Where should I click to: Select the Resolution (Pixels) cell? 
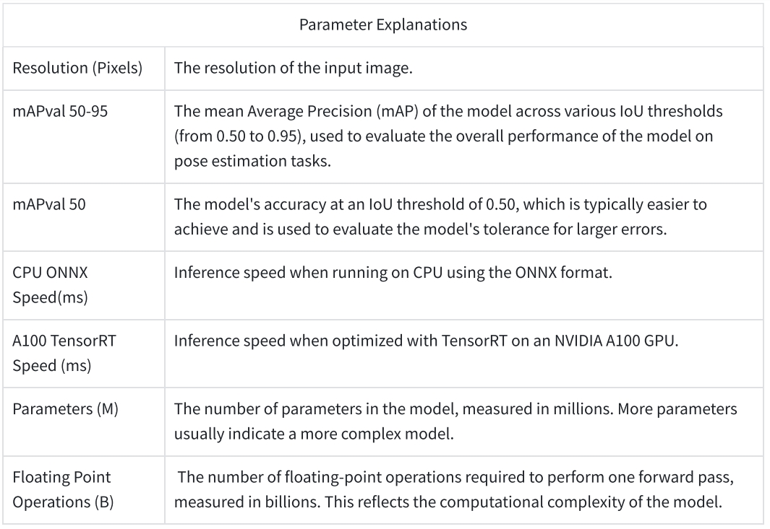[84, 68]
